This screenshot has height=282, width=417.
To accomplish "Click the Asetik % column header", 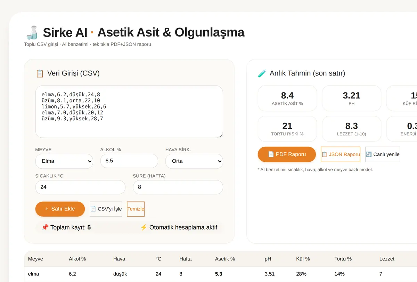I will [x=225, y=259].
